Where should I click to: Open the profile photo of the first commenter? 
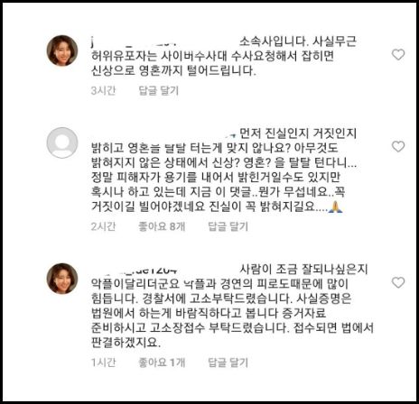point(62,50)
